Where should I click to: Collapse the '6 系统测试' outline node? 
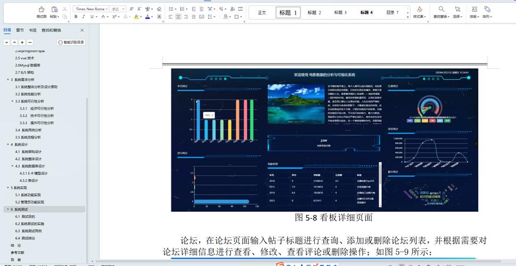coord(8,210)
